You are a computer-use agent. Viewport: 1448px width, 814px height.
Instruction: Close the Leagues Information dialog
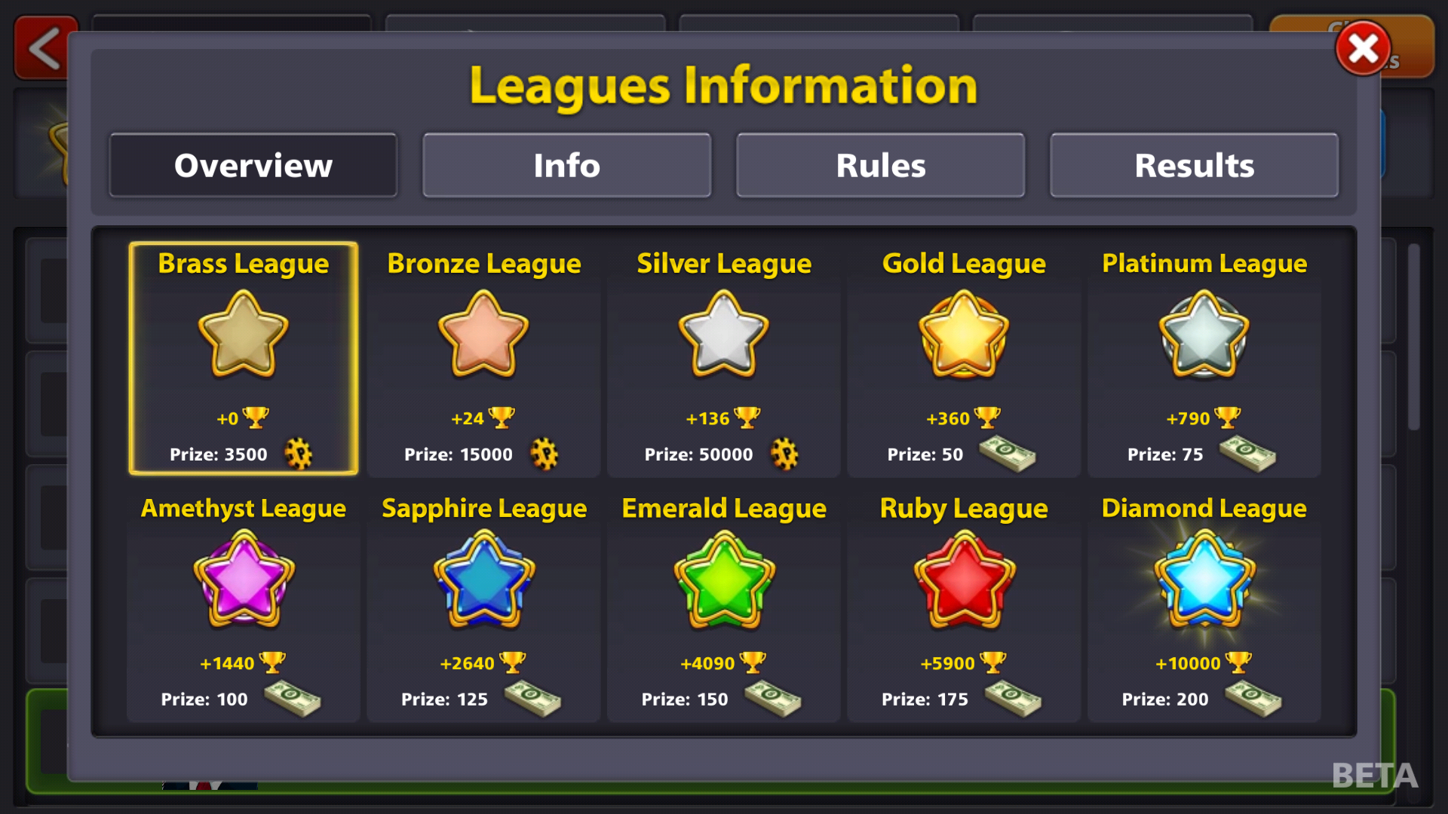pyautogui.click(x=1363, y=49)
